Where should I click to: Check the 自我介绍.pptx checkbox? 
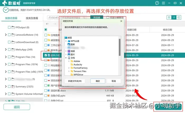tap(46, 96)
